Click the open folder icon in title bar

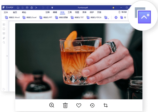pos(18,8)
